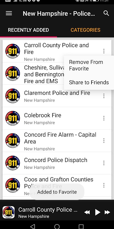114x229 pixels.
Task: Switch to the Categories tab
Action: pyautogui.click(x=85, y=30)
